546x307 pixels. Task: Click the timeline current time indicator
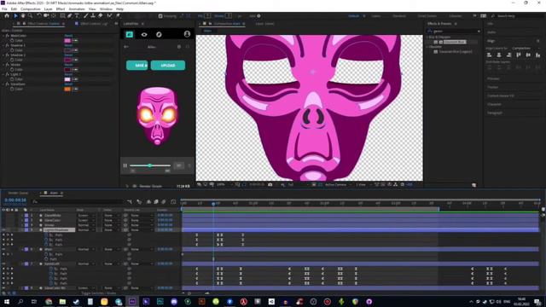point(213,204)
